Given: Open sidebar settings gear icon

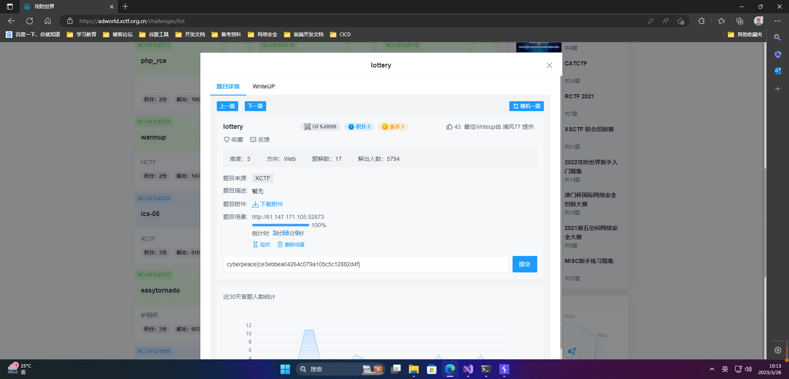Looking at the screenshot, I should [777, 350].
